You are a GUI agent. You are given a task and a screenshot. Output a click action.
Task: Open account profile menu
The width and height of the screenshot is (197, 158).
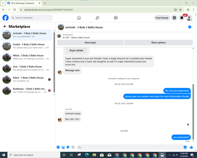pyautogui.click(x=189, y=18)
